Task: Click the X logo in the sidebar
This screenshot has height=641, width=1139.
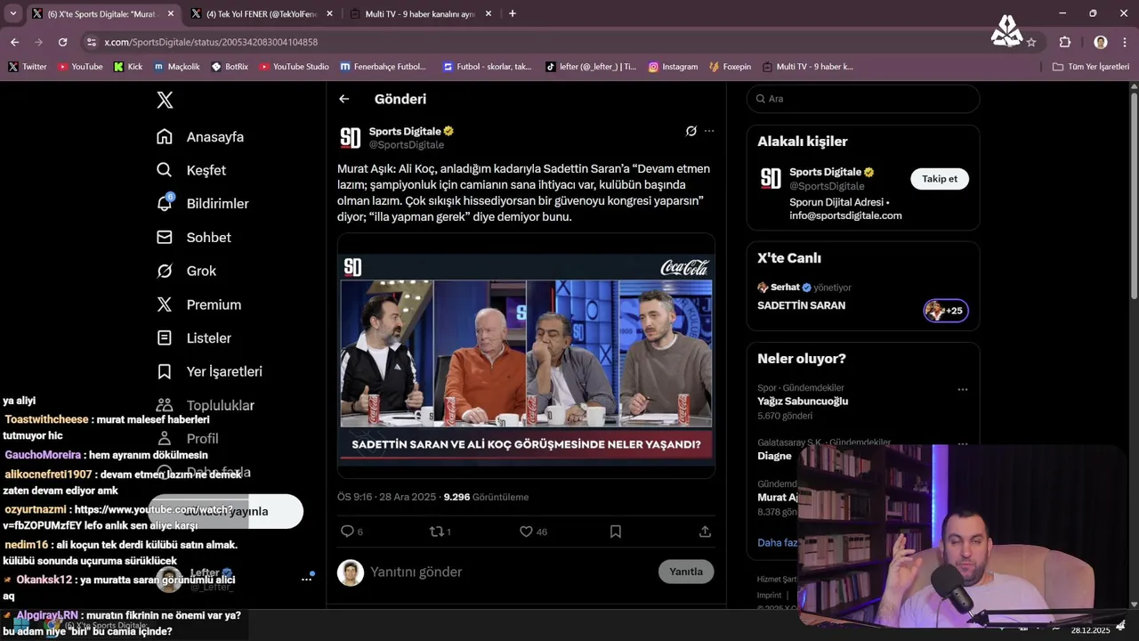Action: click(x=165, y=100)
